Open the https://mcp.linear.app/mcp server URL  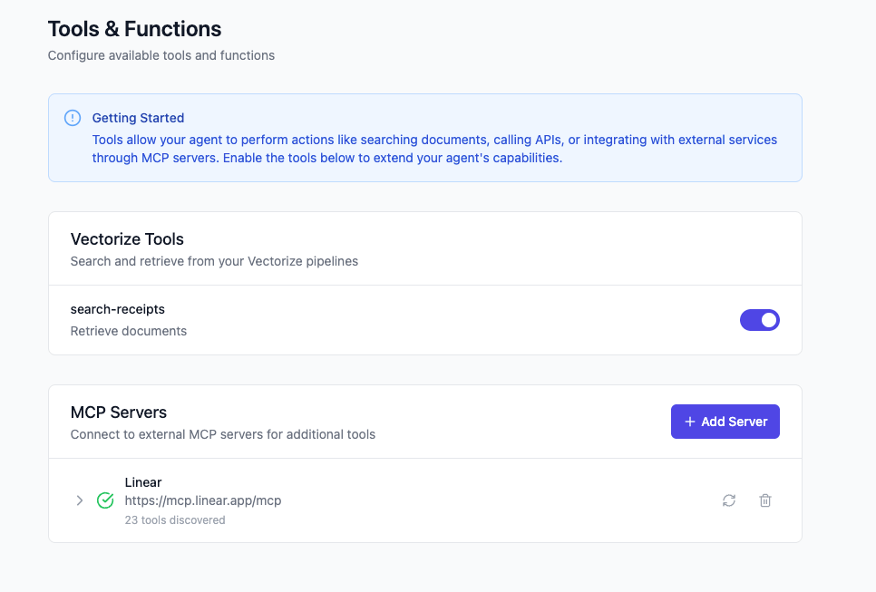203,500
